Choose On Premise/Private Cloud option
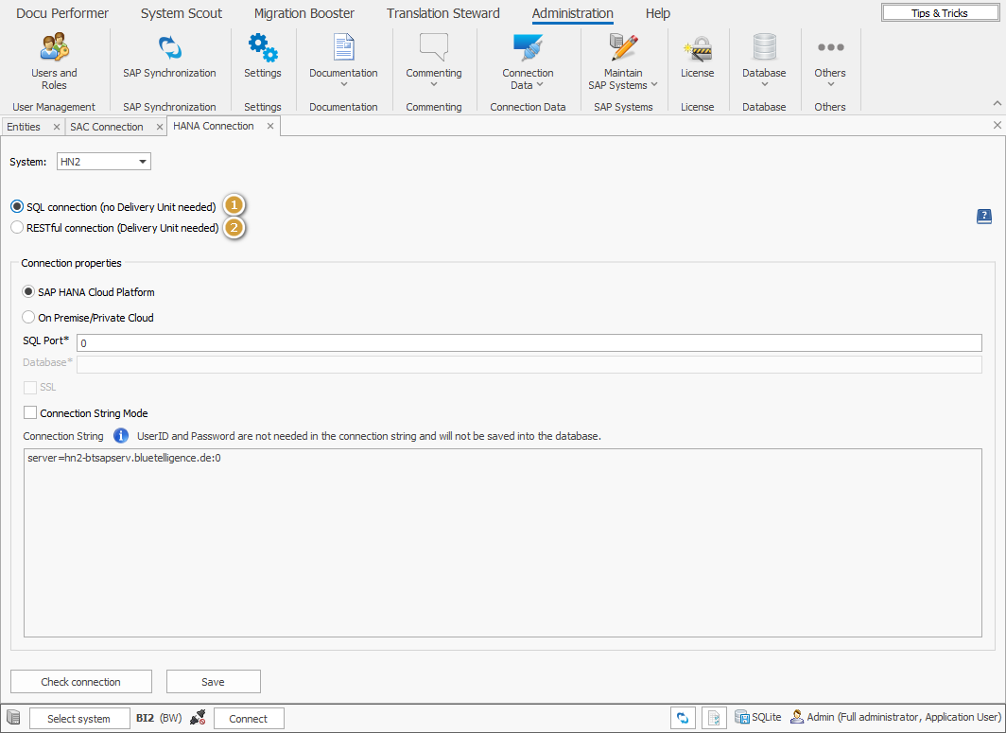Image resolution: width=1006 pixels, height=733 pixels. (28, 317)
